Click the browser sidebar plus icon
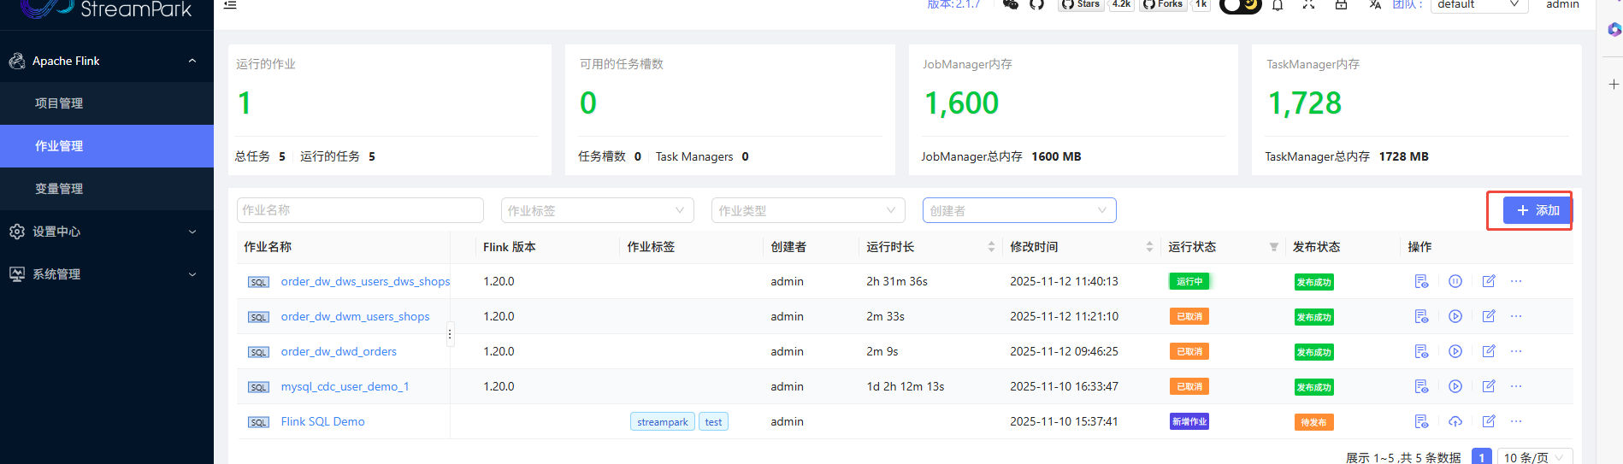This screenshot has height=464, width=1623. point(1614,84)
